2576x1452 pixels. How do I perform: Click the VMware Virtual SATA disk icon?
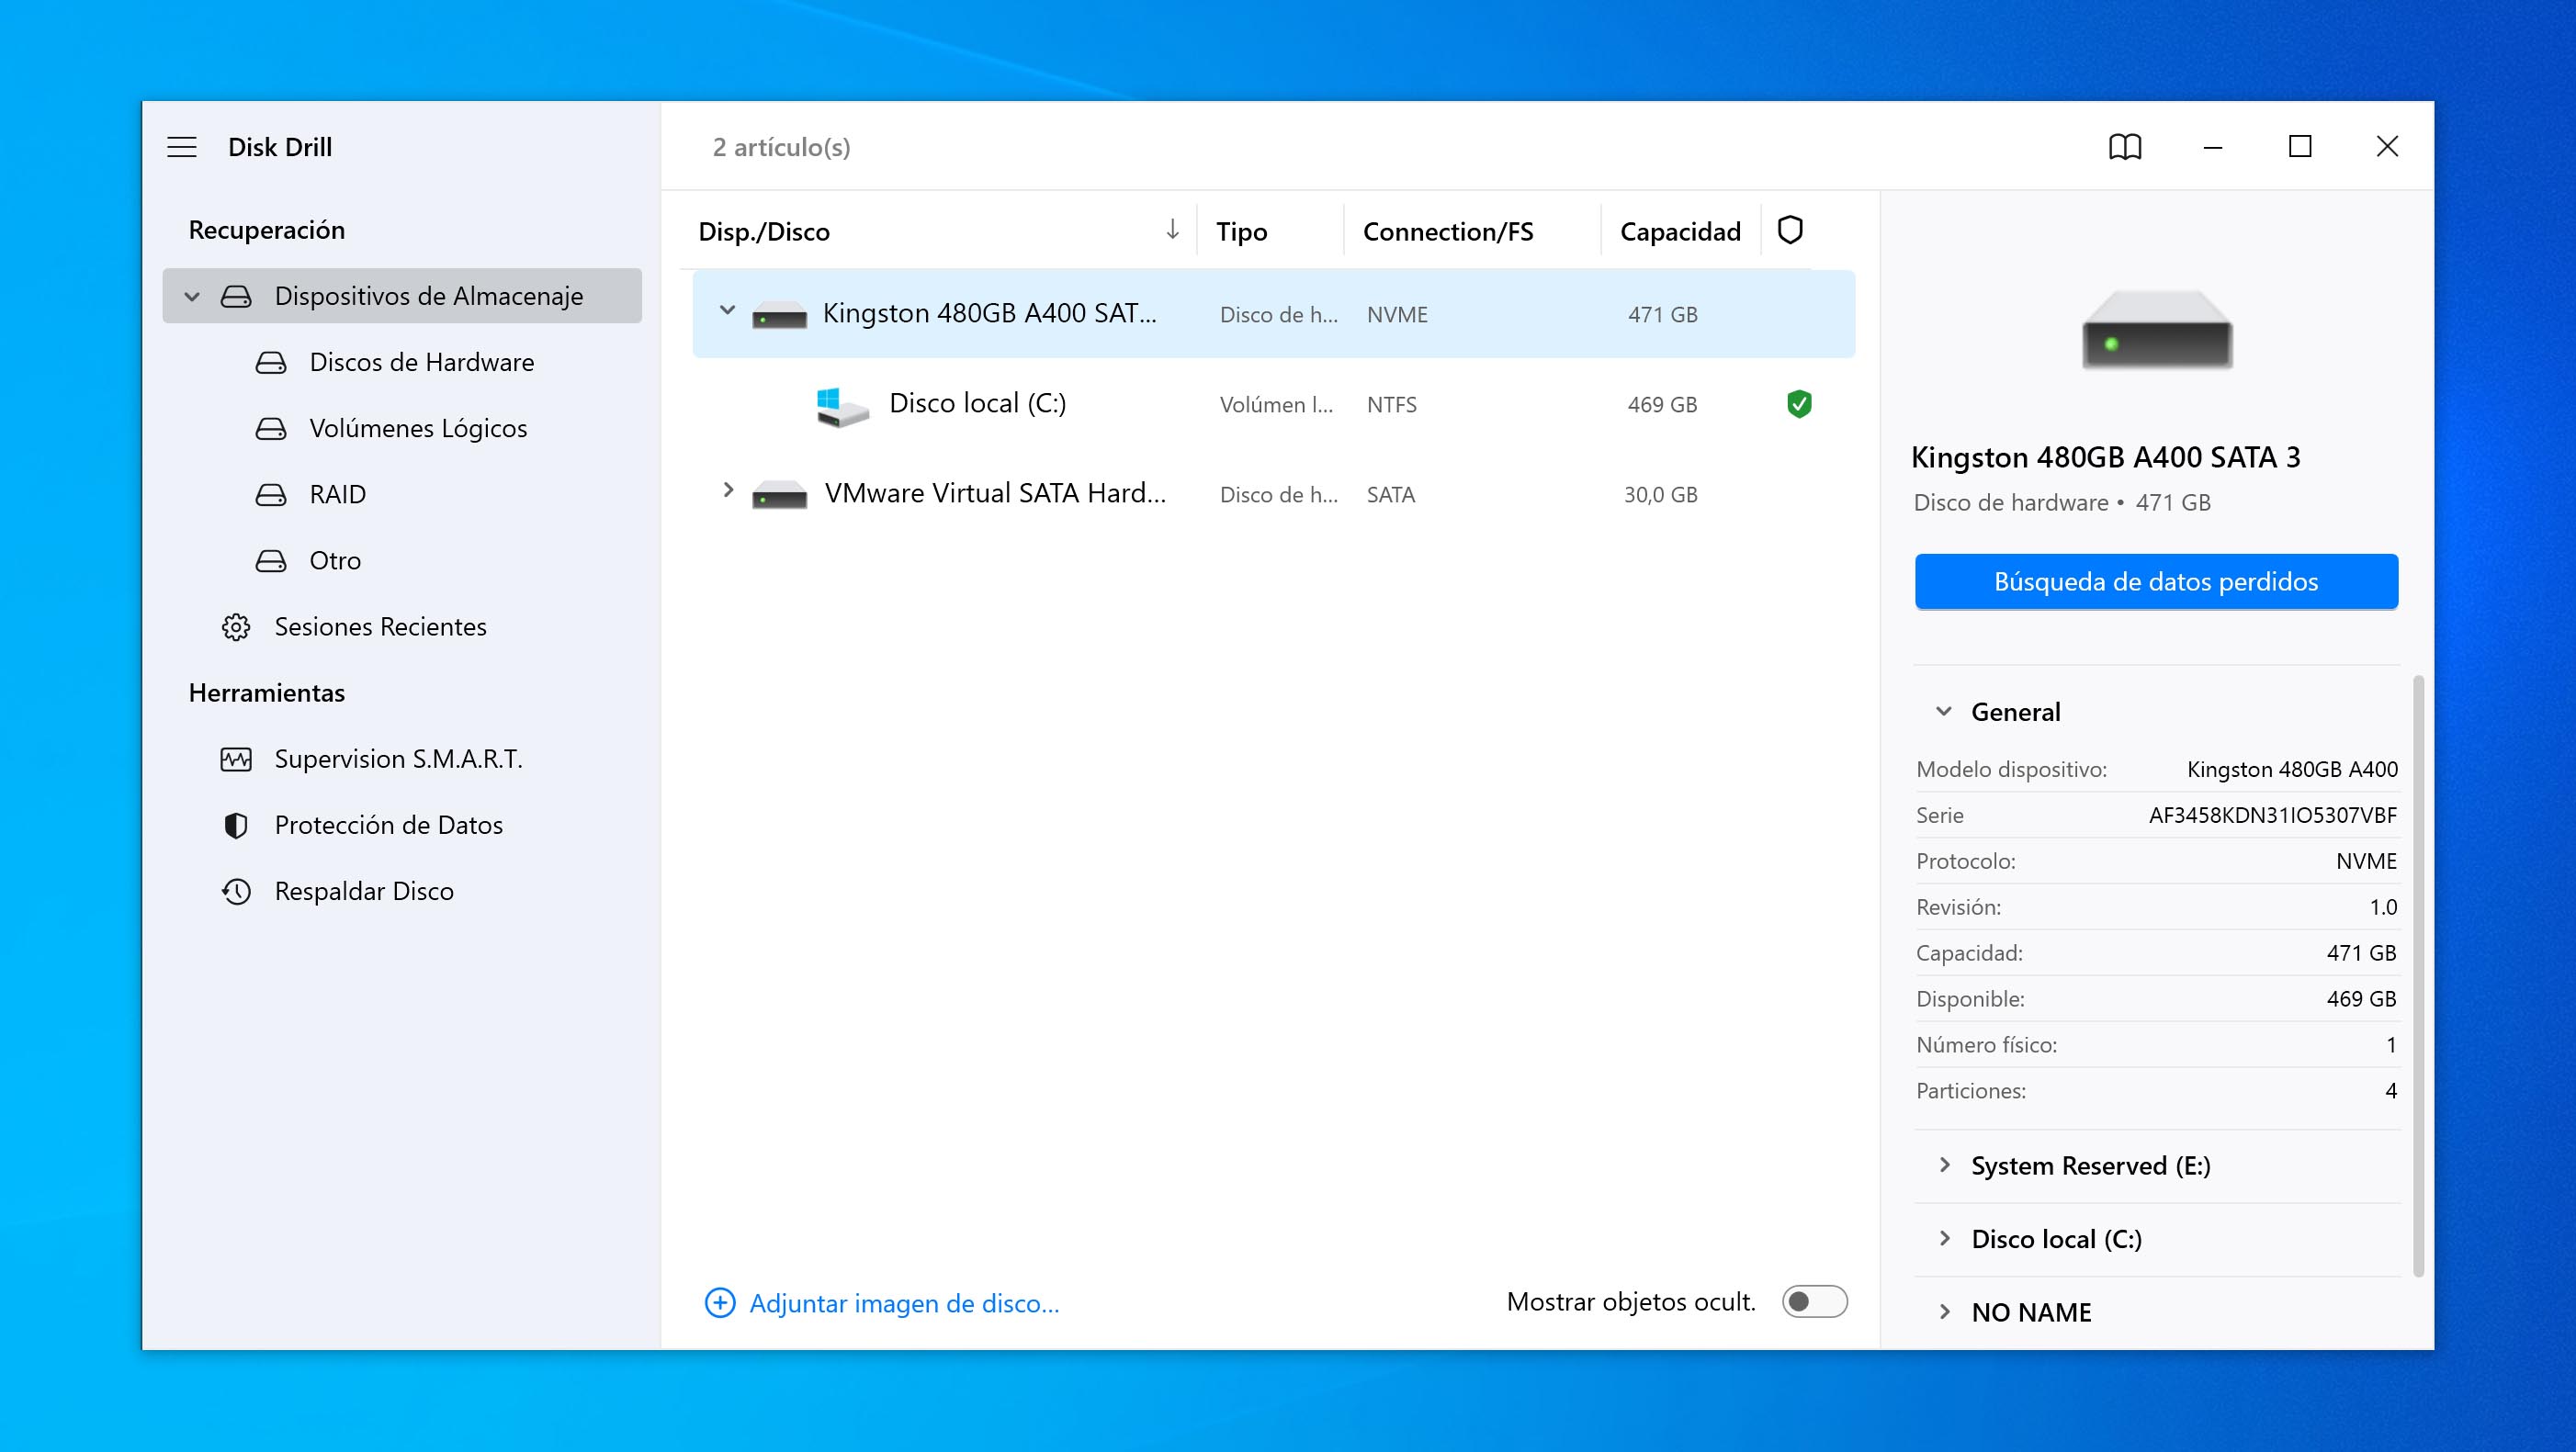click(x=779, y=495)
